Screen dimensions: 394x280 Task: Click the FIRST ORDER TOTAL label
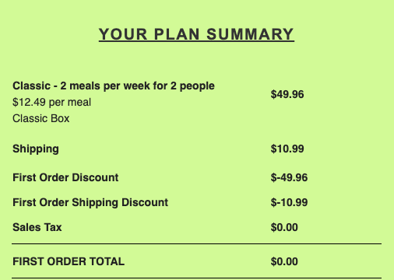coord(69,261)
